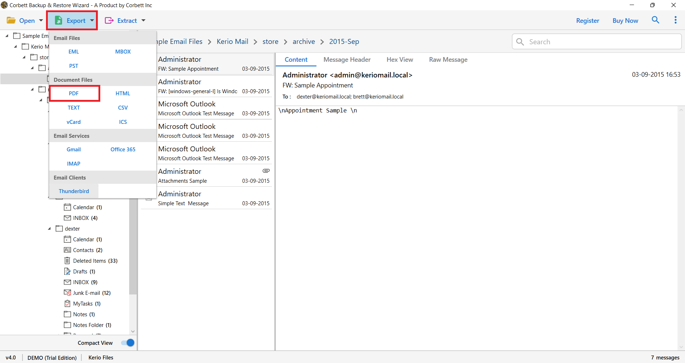The image size is (685, 363).
Task: Click the Notes folder icon
Action: (x=67, y=314)
